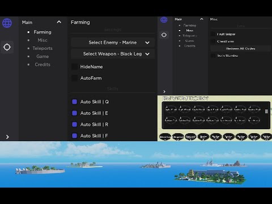Select the first hotbar slot below the inventory

(x=165, y=137)
